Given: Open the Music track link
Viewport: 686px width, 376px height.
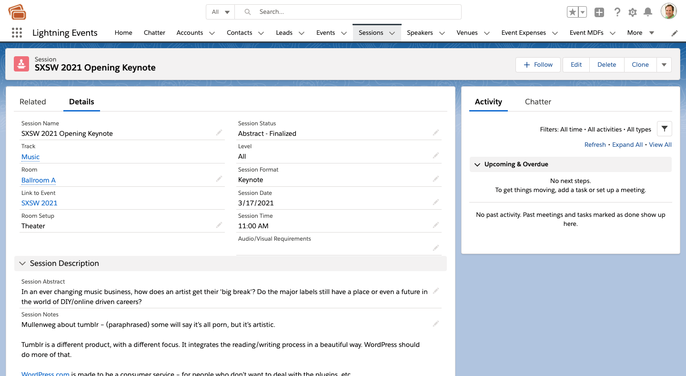Looking at the screenshot, I should tap(30, 157).
